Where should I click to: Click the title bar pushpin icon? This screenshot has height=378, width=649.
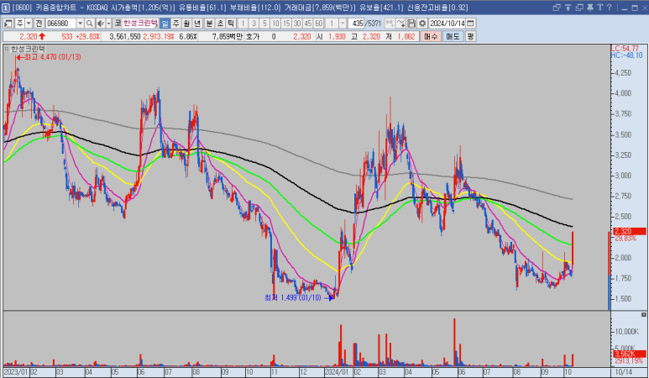pyautogui.click(x=590, y=8)
